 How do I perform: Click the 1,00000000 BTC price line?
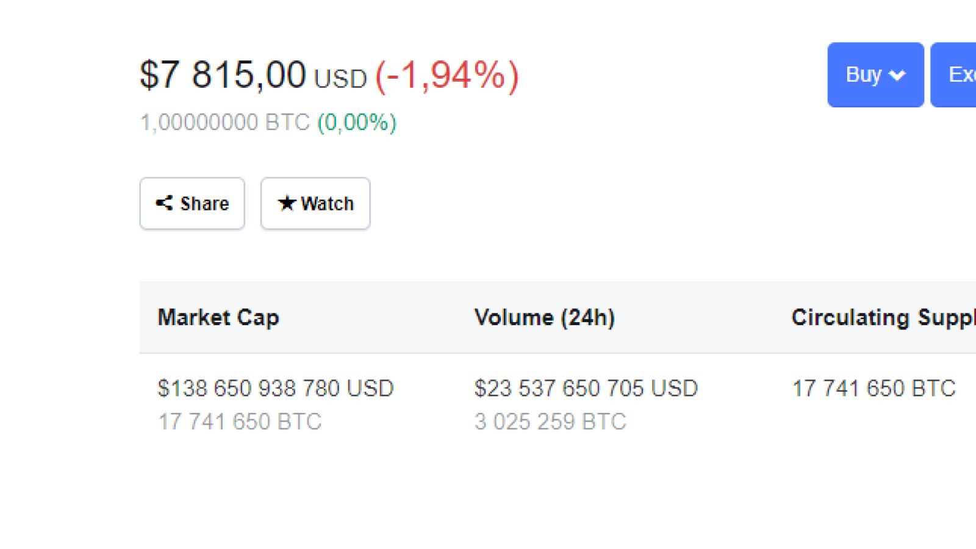click(225, 122)
